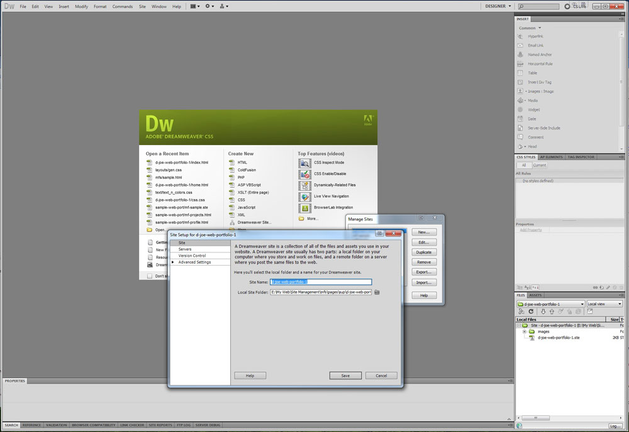Image resolution: width=629 pixels, height=432 pixels.
Task: Click the Site Name text field
Action: click(x=321, y=282)
